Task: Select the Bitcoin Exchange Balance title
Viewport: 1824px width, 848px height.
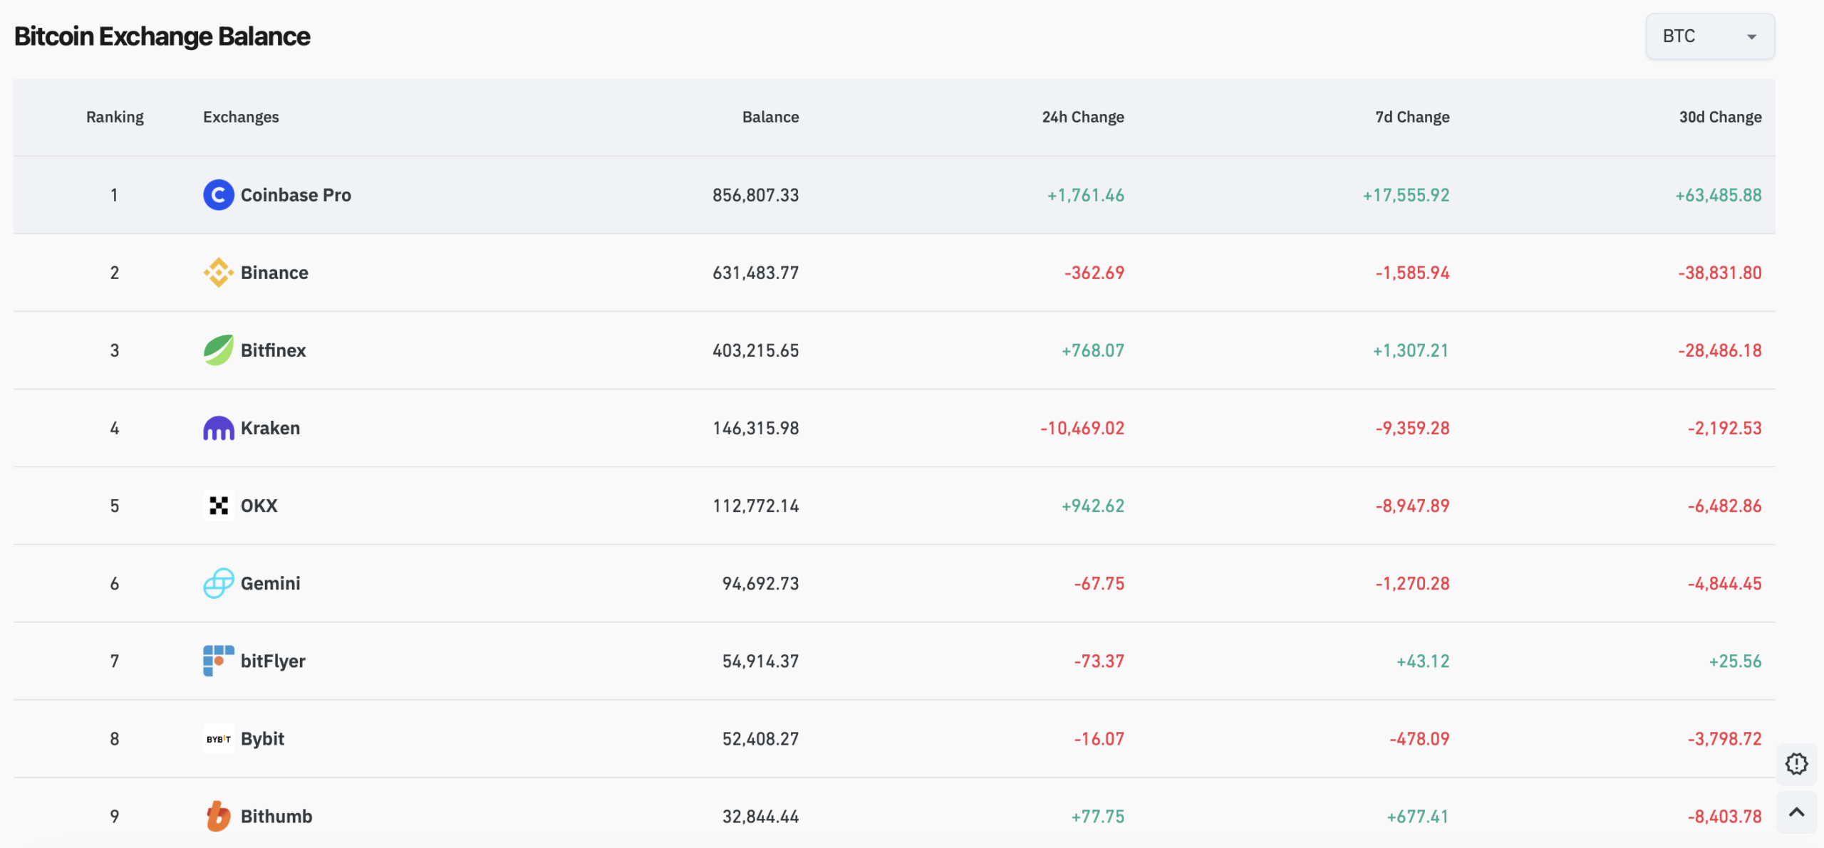Action: (162, 36)
